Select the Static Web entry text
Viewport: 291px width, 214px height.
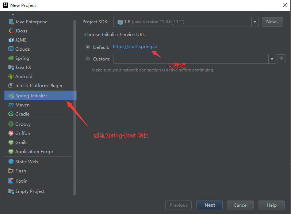click(x=27, y=162)
